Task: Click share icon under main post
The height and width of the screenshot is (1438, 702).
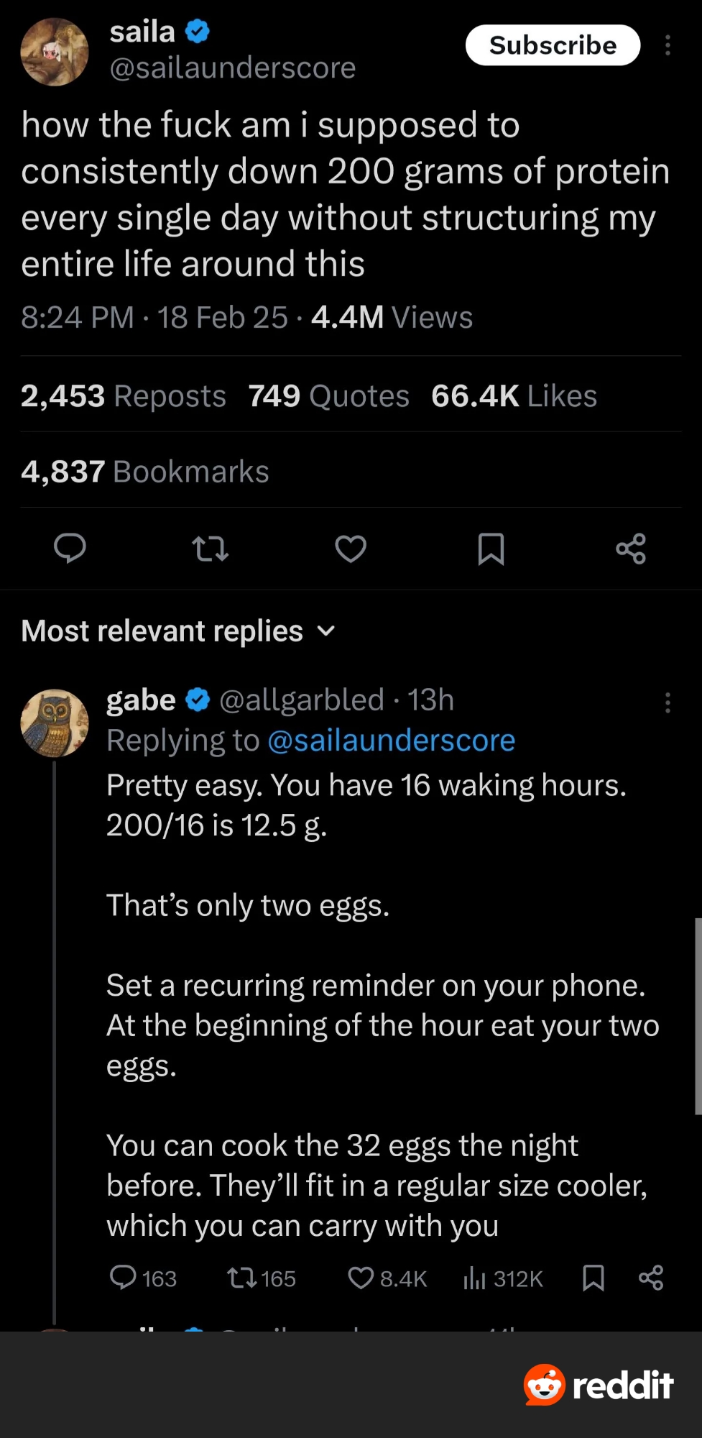Action: [x=631, y=549]
